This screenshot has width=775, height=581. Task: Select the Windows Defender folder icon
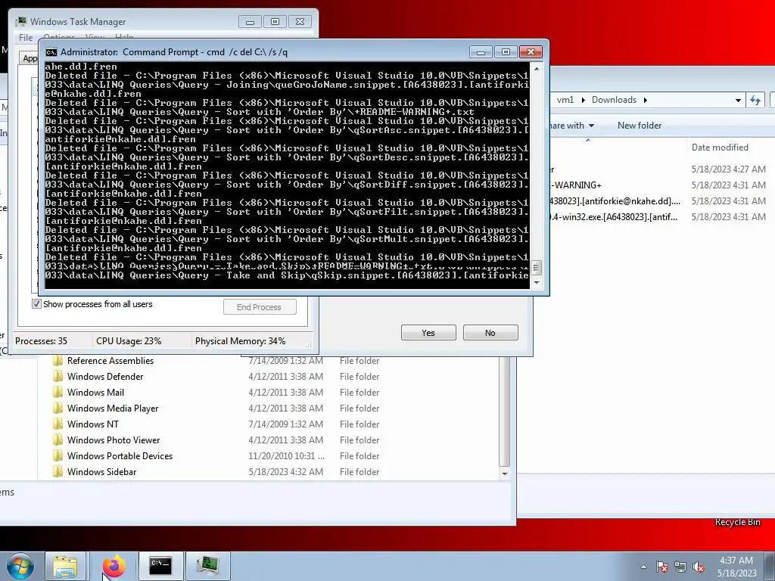click(58, 377)
